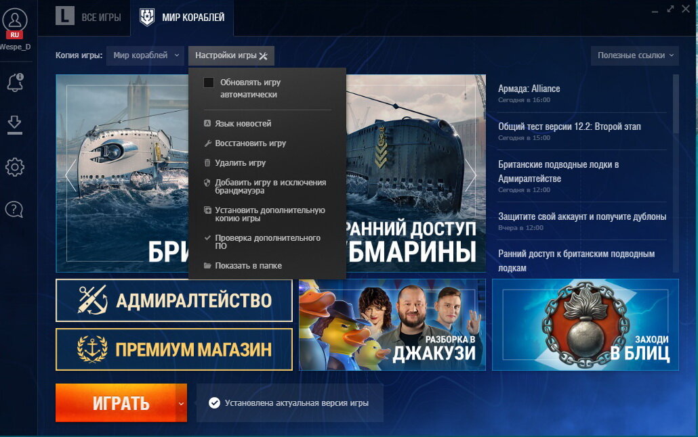
Task: Open launcher settings gear icon
Action: pyautogui.click(x=15, y=167)
